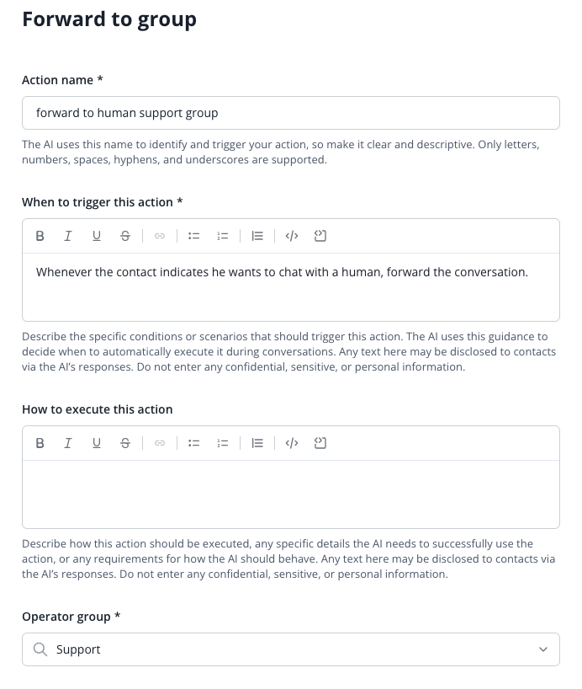Insert code block in trigger condition editor
582x689 pixels.
click(x=320, y=236)
